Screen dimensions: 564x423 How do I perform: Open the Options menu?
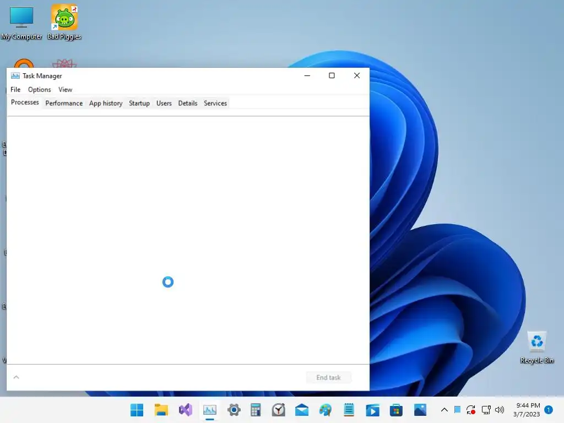click(x=40, y=90)
